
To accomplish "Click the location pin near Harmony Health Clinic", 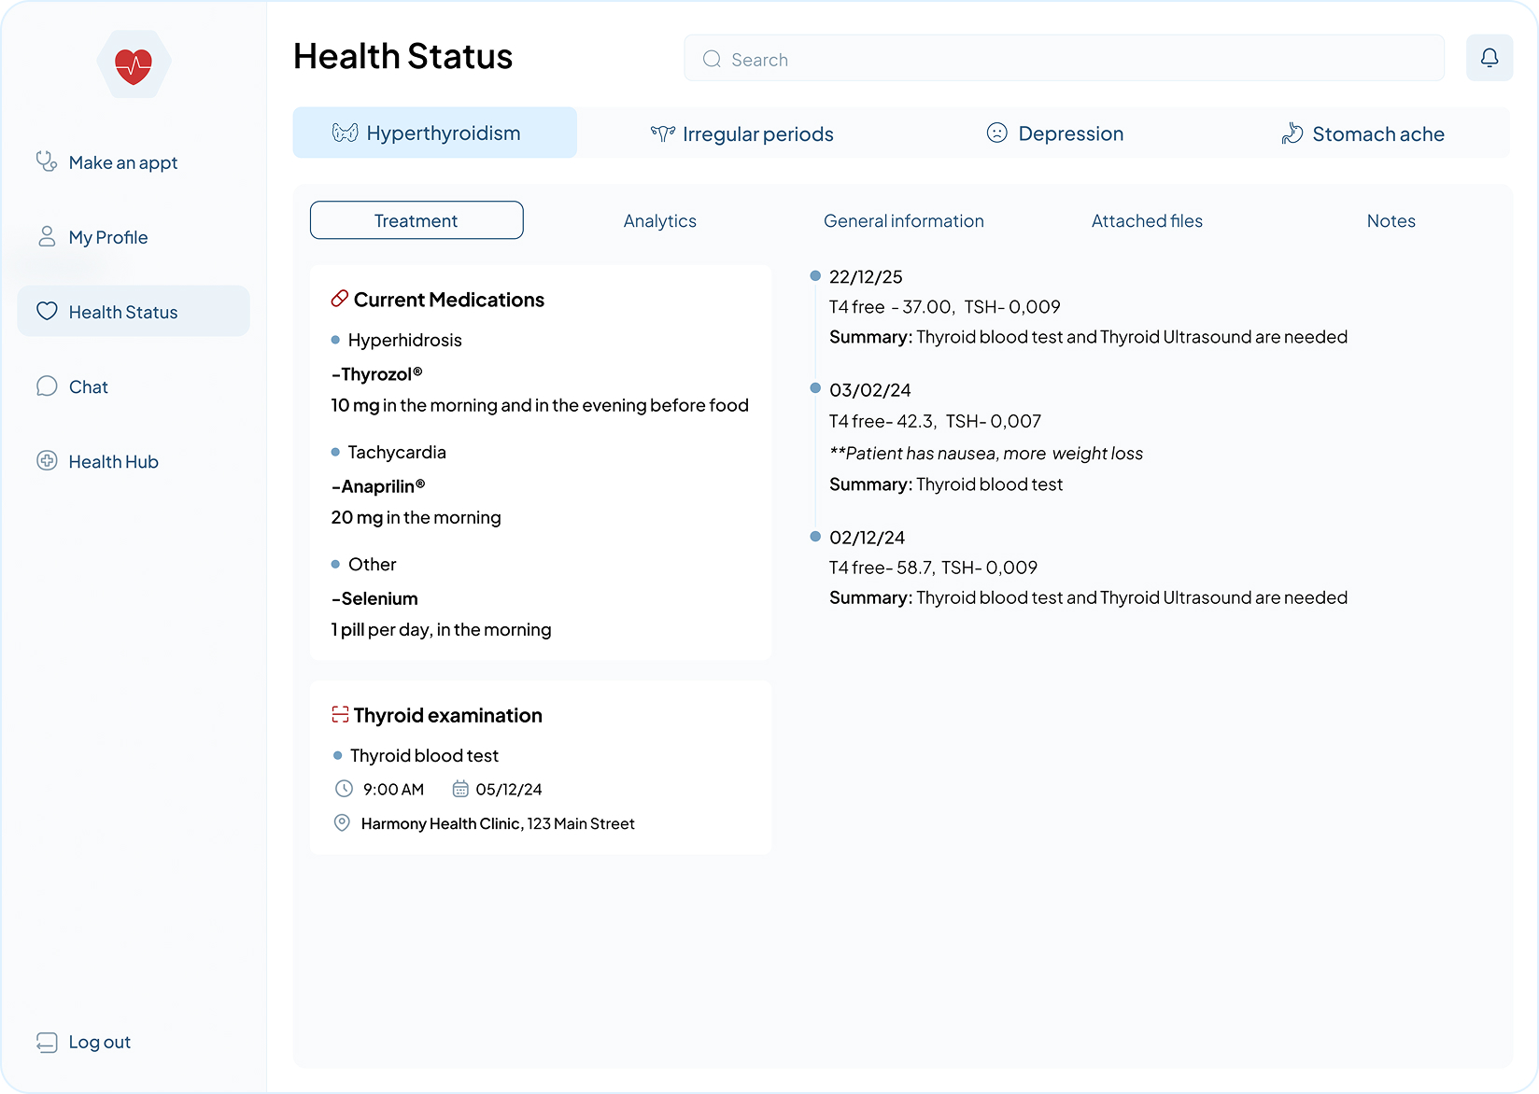I will coord(342,822).
